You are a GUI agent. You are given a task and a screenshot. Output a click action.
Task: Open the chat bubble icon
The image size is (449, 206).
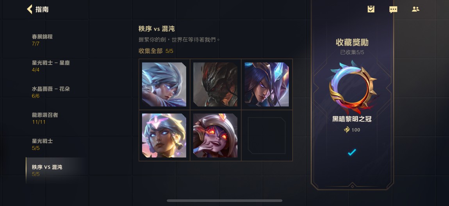[393, 9]
